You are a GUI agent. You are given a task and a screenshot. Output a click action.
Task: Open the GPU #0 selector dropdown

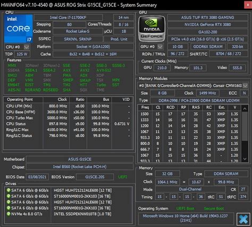click(160, 47)
